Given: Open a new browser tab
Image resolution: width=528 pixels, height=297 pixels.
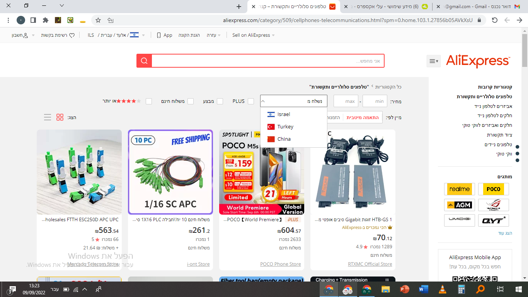Looking at the screenshot, I should (x=239, y=7).
